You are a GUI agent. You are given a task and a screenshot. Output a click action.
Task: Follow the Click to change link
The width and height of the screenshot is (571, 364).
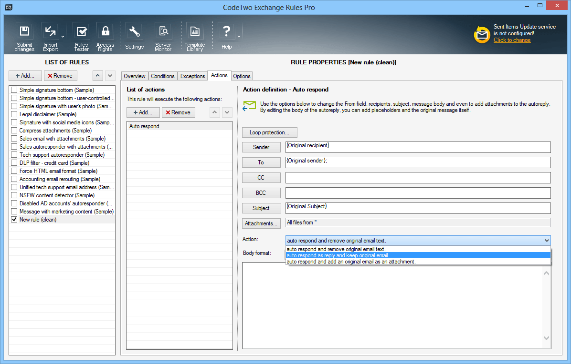click(x=512, y=40)
